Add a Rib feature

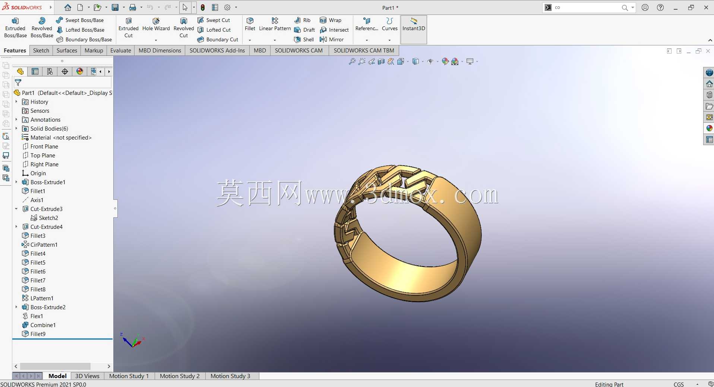click(x=302, y=20)
